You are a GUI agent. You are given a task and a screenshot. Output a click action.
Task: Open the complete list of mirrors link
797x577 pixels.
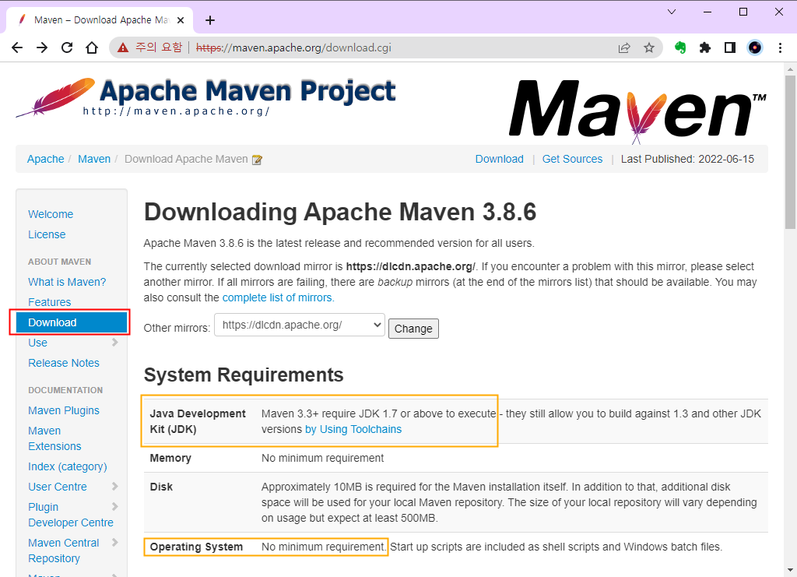278,298
